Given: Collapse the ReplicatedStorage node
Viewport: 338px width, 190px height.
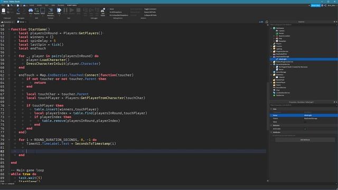Looking at the screenshot, I should [271, 56].
